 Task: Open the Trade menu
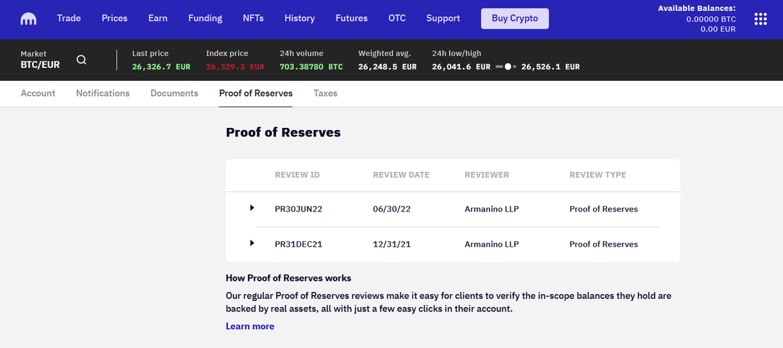tap(69, 18)
